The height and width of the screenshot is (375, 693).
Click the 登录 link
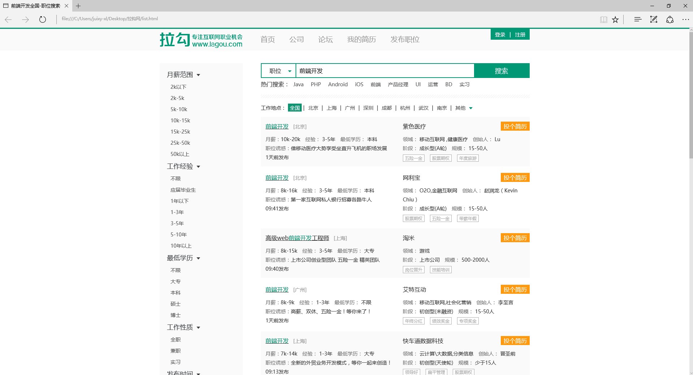(x=500, y=35)
